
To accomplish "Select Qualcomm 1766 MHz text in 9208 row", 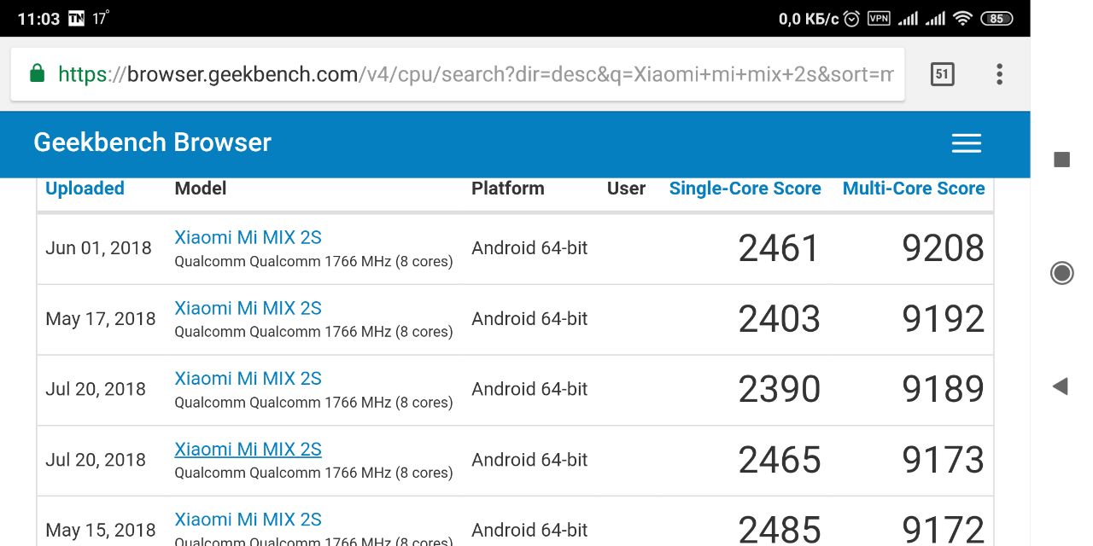I will (313, 262).
